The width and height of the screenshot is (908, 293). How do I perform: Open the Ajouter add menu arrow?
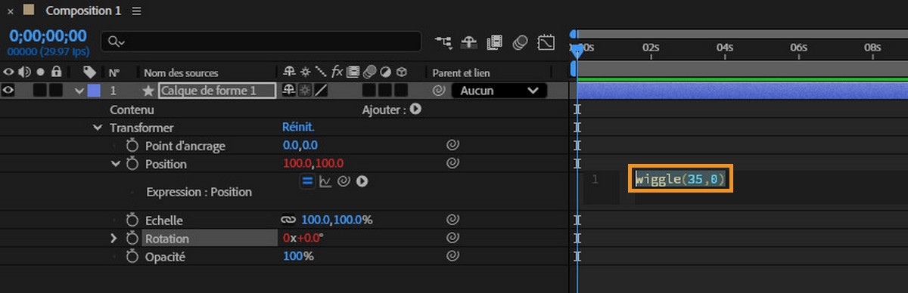pos(415,109)
